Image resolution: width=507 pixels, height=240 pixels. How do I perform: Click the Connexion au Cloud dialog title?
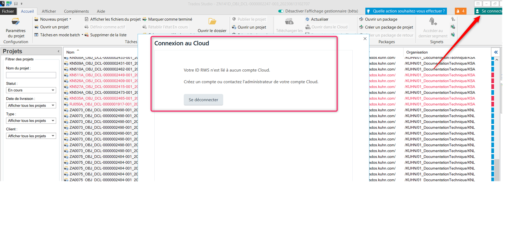[182, 43]
